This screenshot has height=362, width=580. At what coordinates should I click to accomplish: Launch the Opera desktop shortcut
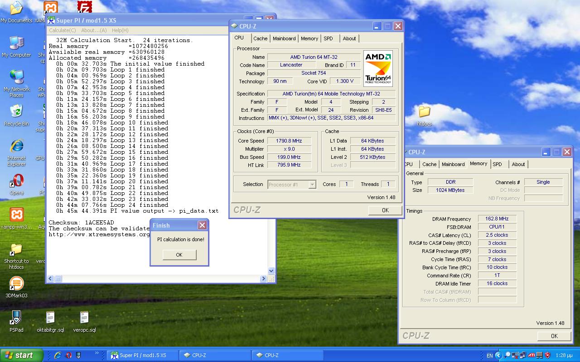point(16,184)
